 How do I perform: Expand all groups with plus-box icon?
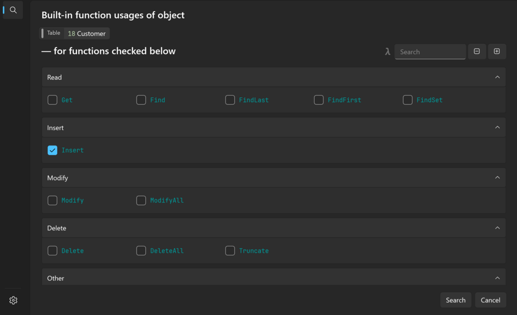point(497,51)
